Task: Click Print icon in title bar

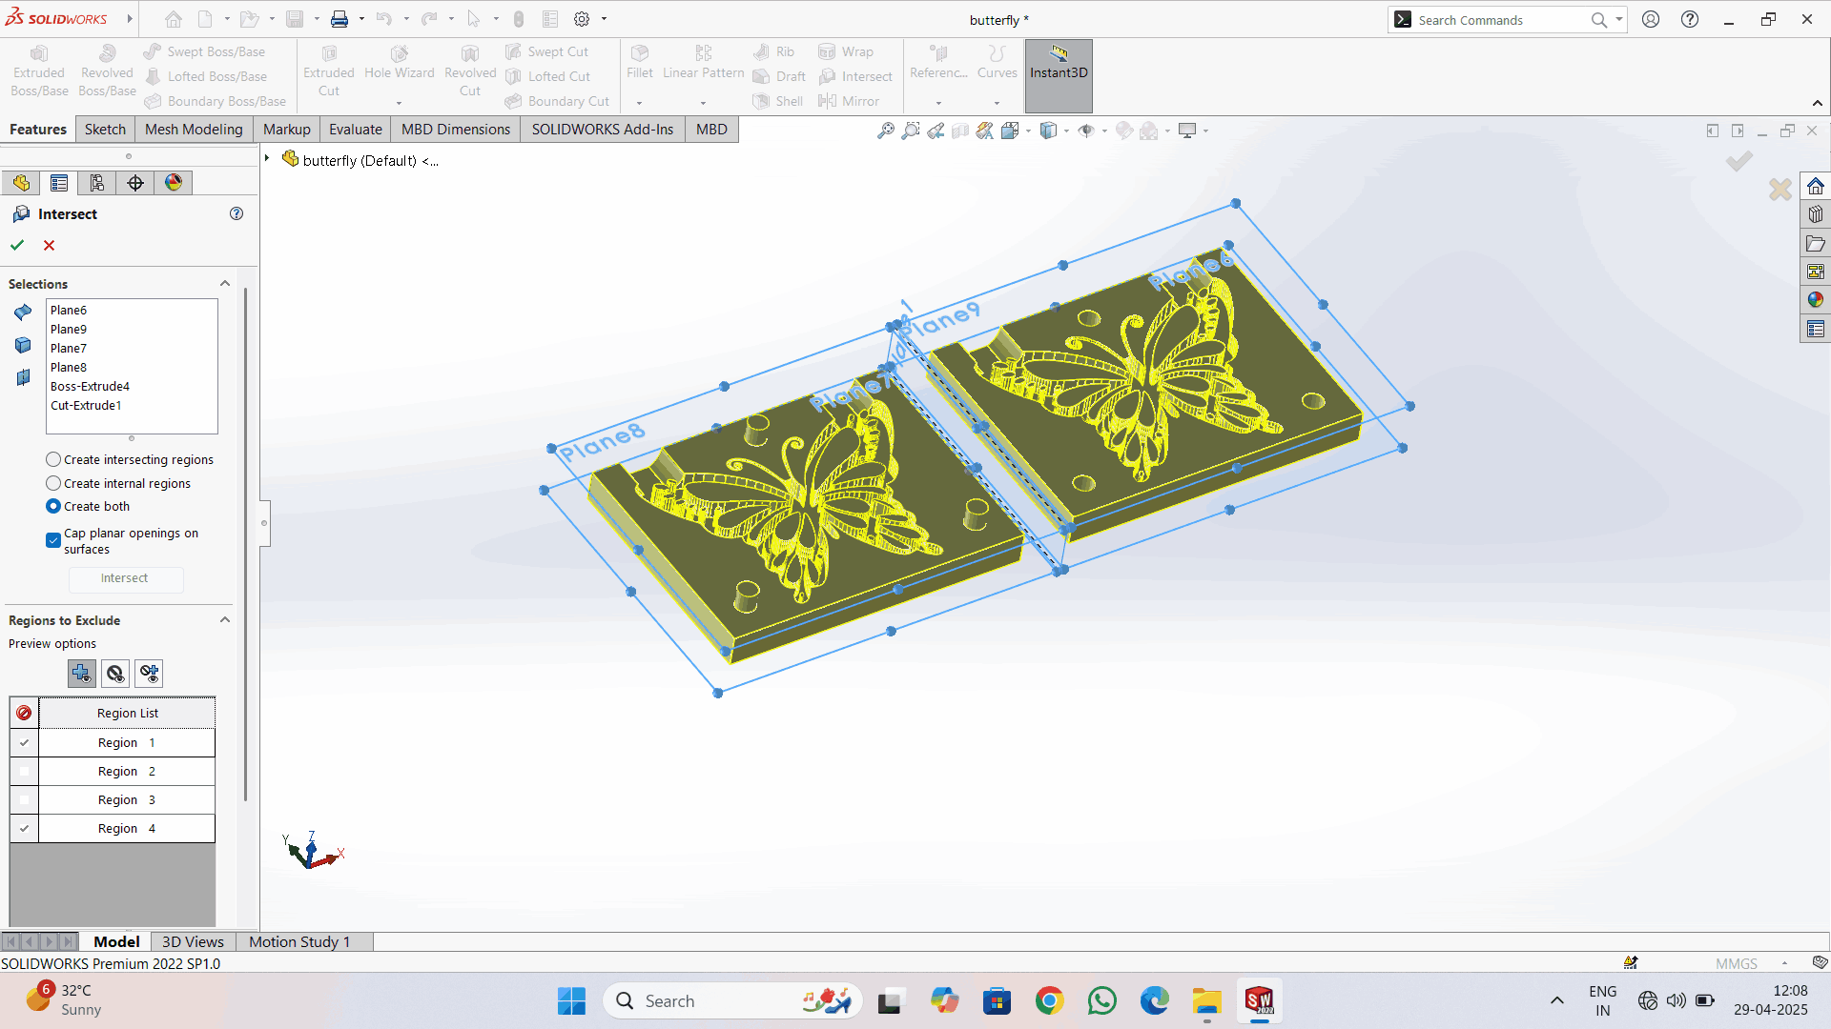Action: coord(339,19)
